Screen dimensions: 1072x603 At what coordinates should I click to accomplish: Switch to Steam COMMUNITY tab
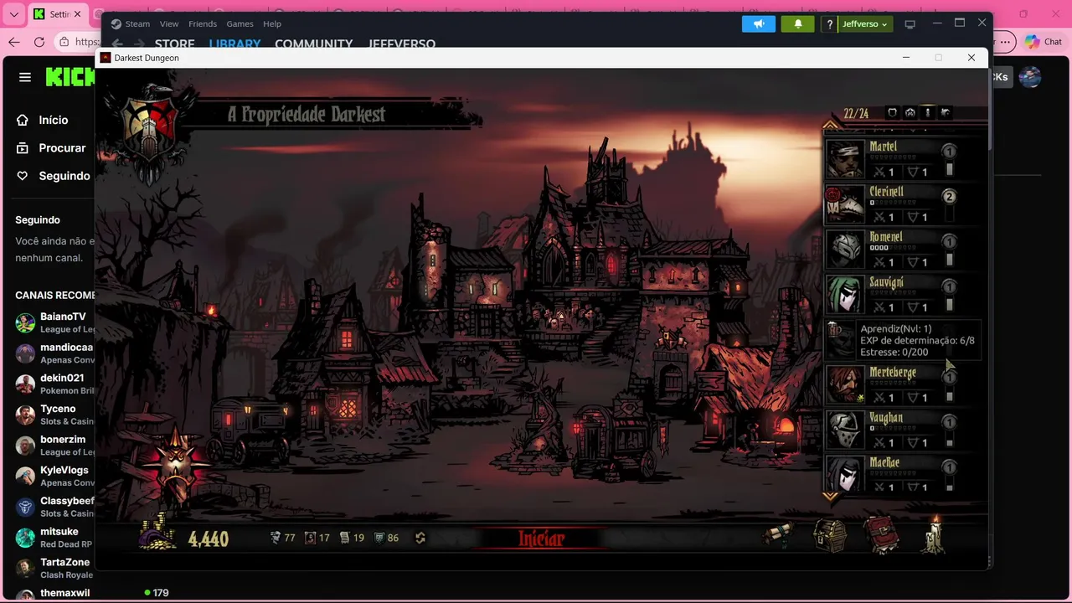314,44
